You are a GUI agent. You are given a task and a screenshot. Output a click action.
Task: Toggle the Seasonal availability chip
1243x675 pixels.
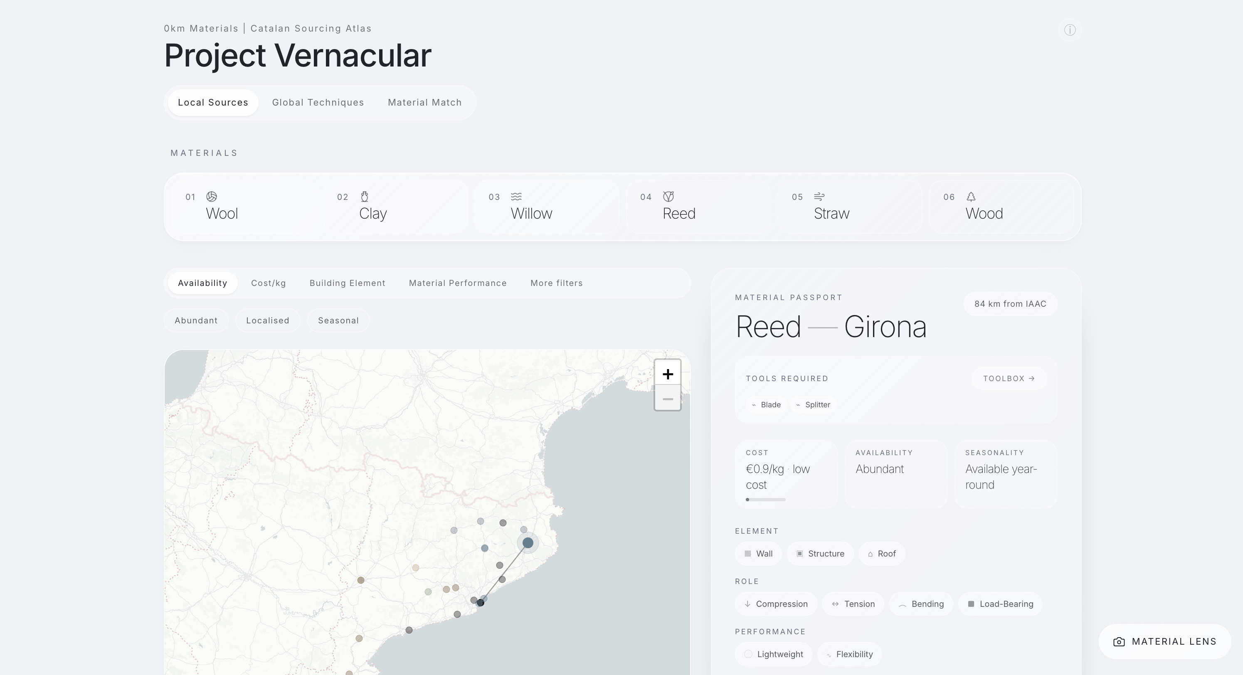tap(338, 320)
